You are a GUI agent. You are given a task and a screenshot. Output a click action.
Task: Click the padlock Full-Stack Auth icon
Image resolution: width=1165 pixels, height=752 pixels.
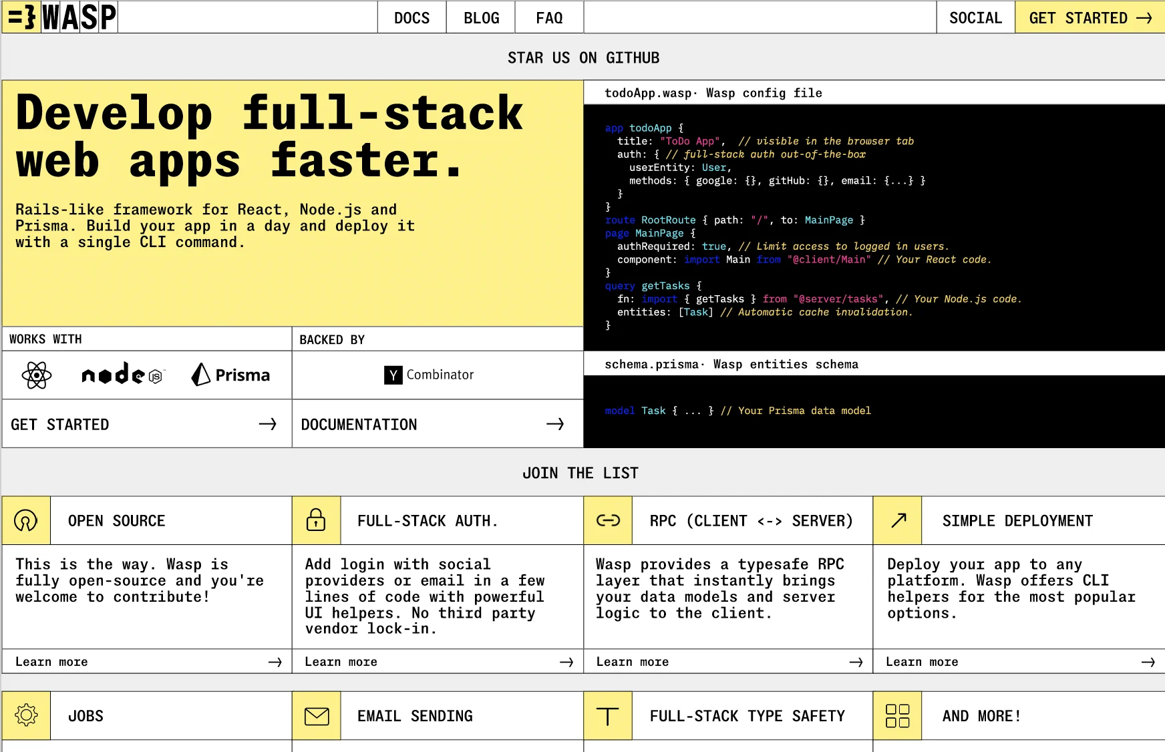click(x=316, y=520)
